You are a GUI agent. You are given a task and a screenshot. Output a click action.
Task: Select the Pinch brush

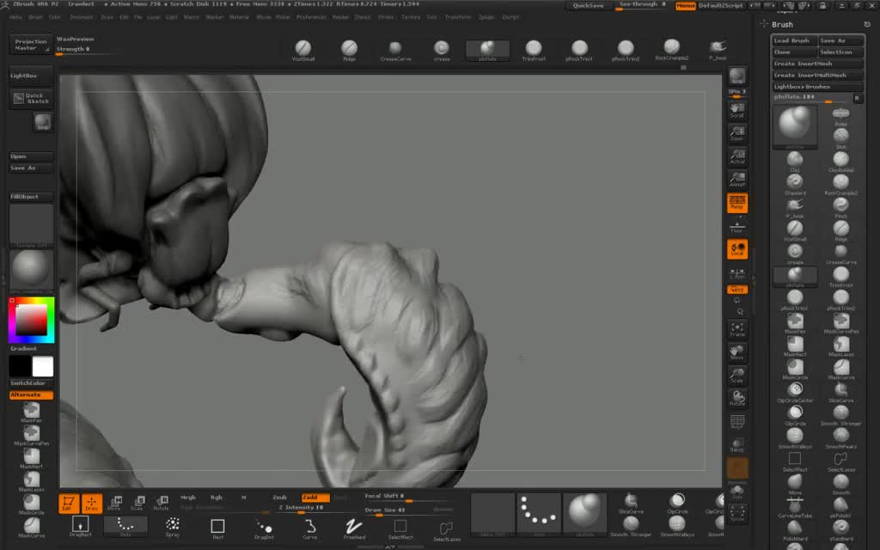click(840, 208)
